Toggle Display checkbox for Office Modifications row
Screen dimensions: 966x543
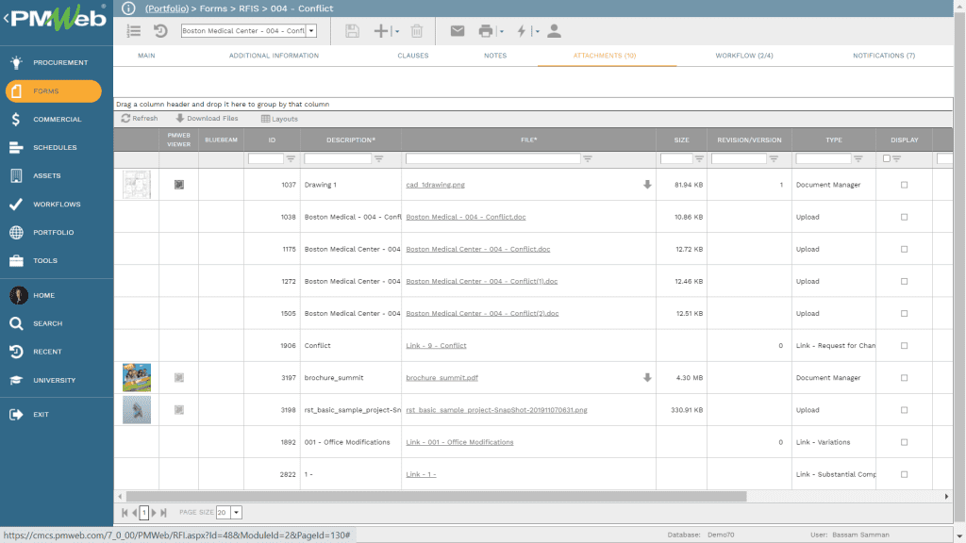(905, 442)
